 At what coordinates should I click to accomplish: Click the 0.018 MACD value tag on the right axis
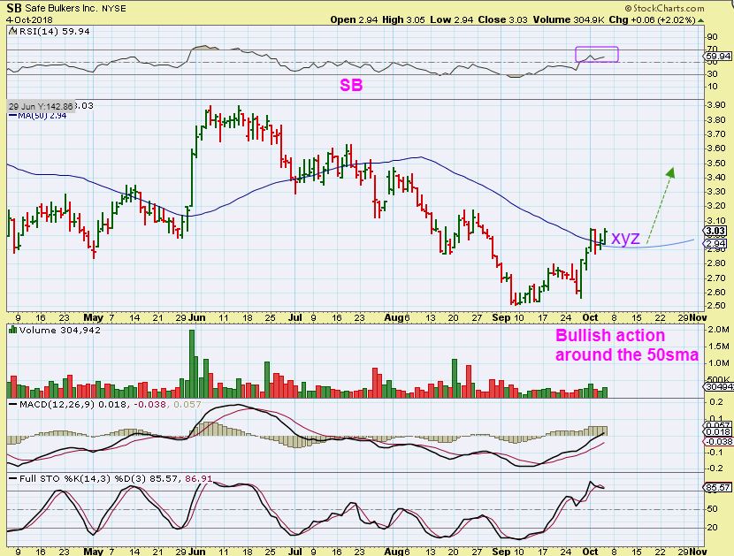(717, 431)
